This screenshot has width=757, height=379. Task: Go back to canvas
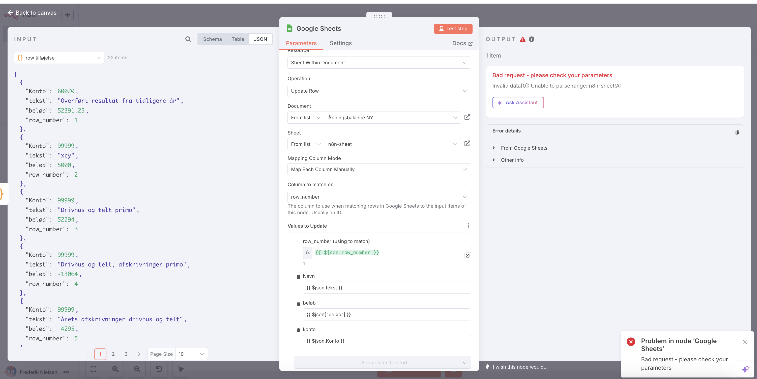point(32,13)
